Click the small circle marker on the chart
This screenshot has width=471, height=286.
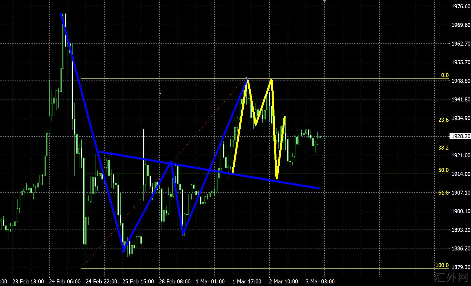point(160,93)
